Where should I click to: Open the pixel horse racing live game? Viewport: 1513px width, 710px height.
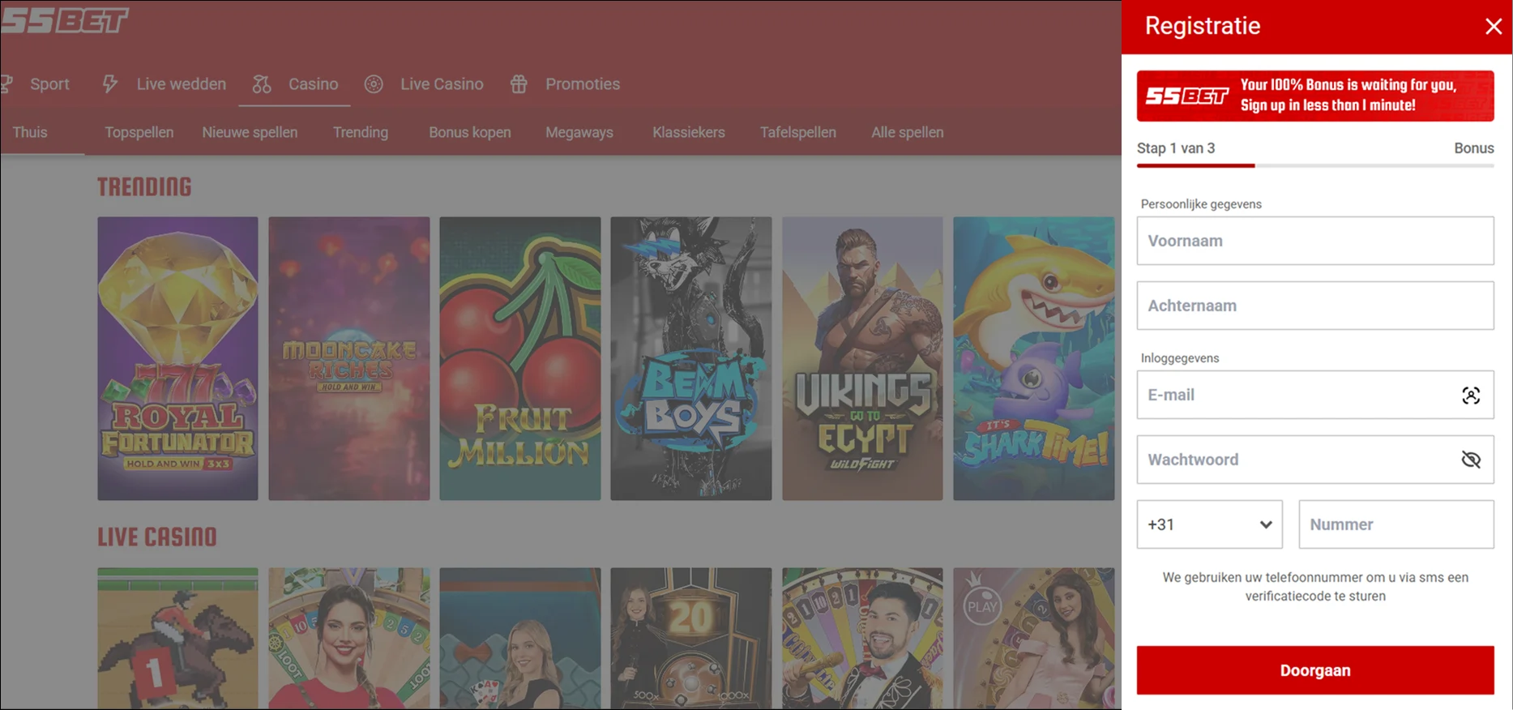tap(178, 639)
